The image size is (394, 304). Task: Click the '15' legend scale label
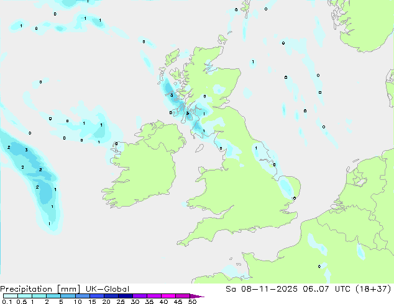(x=92, y=302)
